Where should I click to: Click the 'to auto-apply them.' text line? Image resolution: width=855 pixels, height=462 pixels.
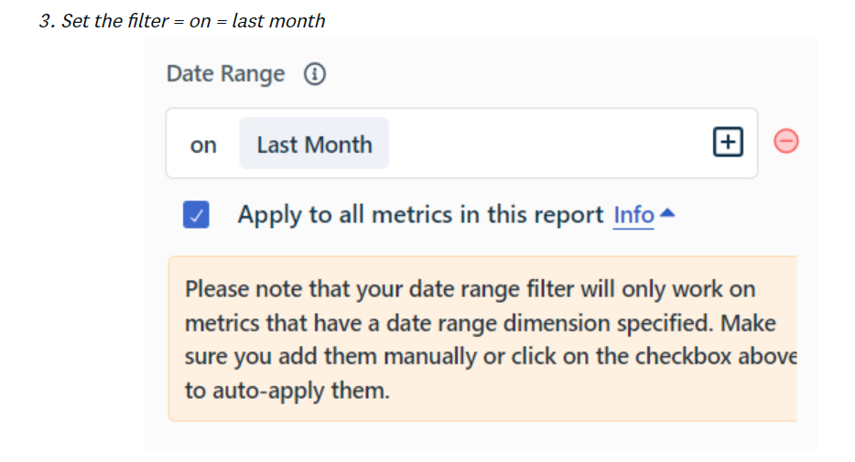pyautogui.click(x=287, y=391)
